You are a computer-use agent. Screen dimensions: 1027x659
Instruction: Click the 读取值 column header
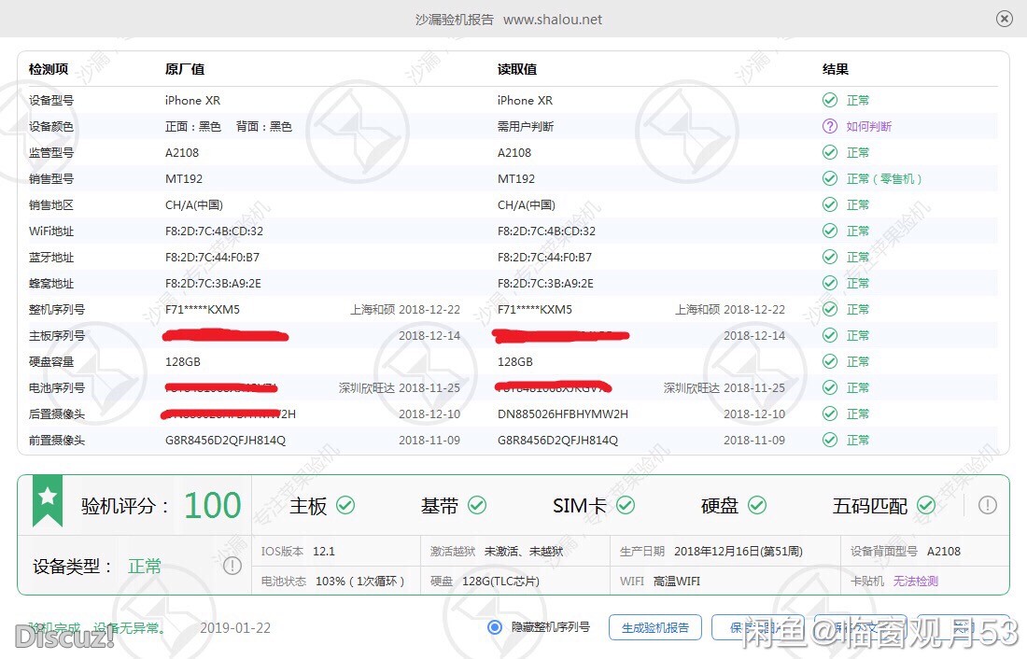point(516,69)
